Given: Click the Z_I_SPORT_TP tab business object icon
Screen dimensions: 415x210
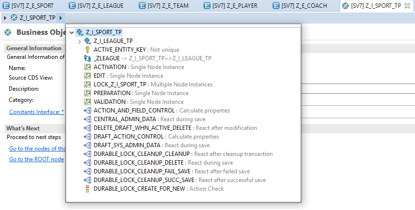Looking at the screenshot, I should click(345, 6).
